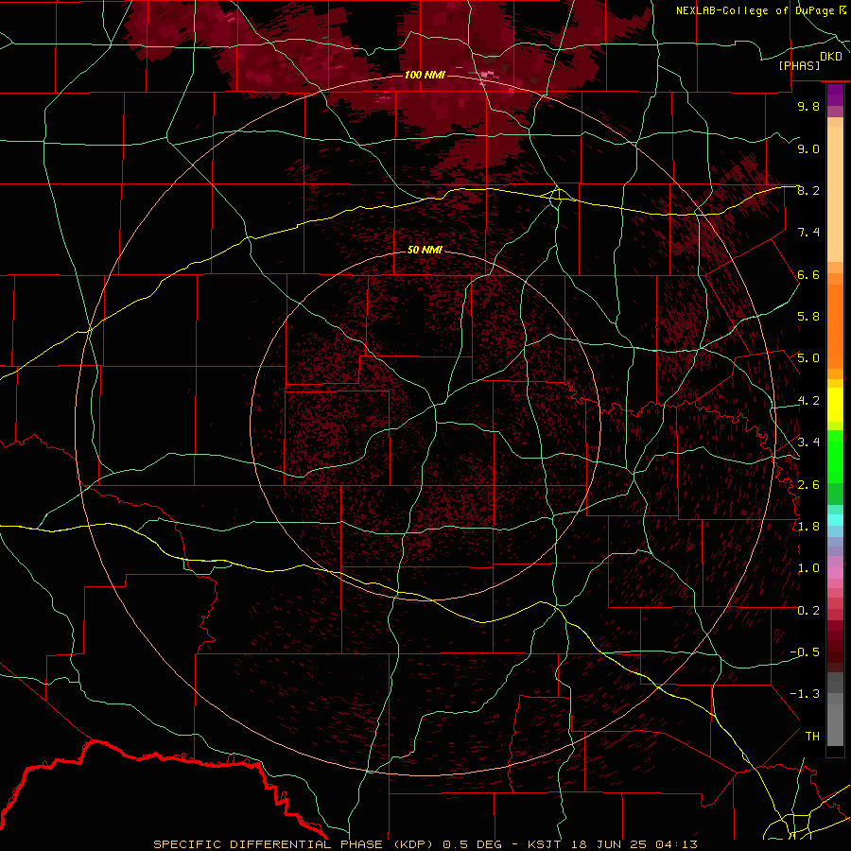This screenshot has height=851, width=851.
Task: Click the -1.3 color scale value
Action: 805,695
